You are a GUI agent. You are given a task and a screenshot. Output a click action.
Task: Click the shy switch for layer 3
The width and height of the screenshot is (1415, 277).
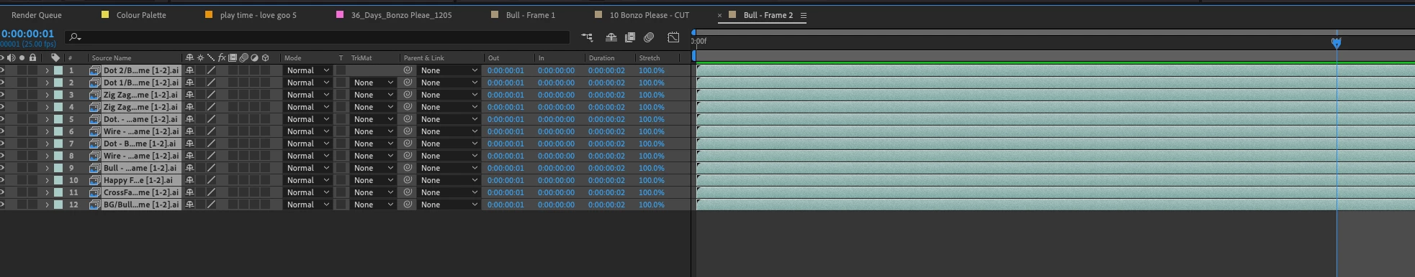[x=189, y=95]
